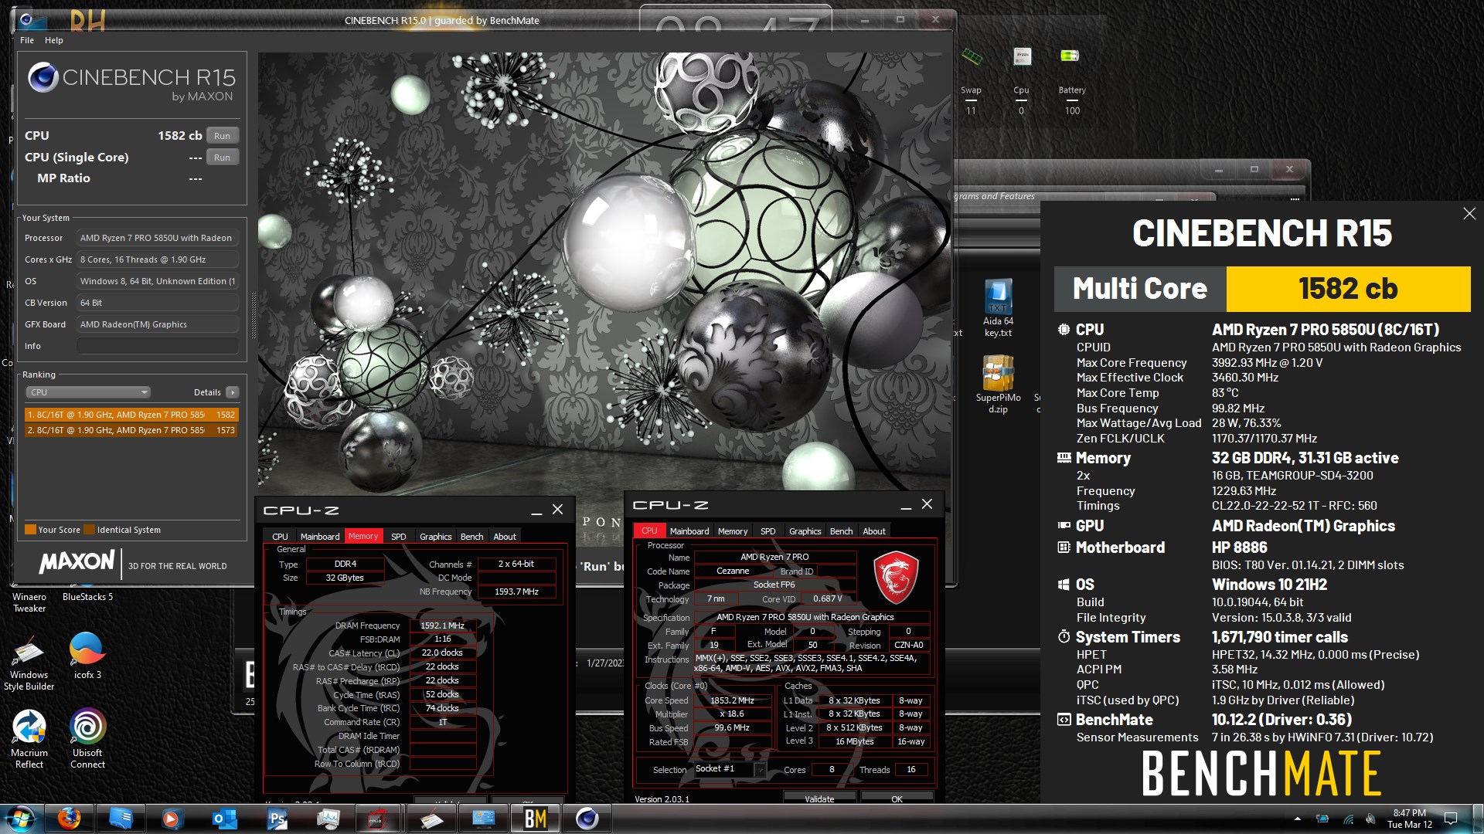Open the Ranking CPU dropdown
The image size is (1484, 834).
pyautogui.click(x=89, y=392)
